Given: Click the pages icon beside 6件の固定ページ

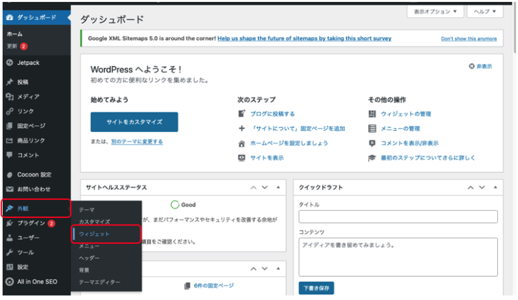Looking at the screenshot, I should [x=187, y=286].
